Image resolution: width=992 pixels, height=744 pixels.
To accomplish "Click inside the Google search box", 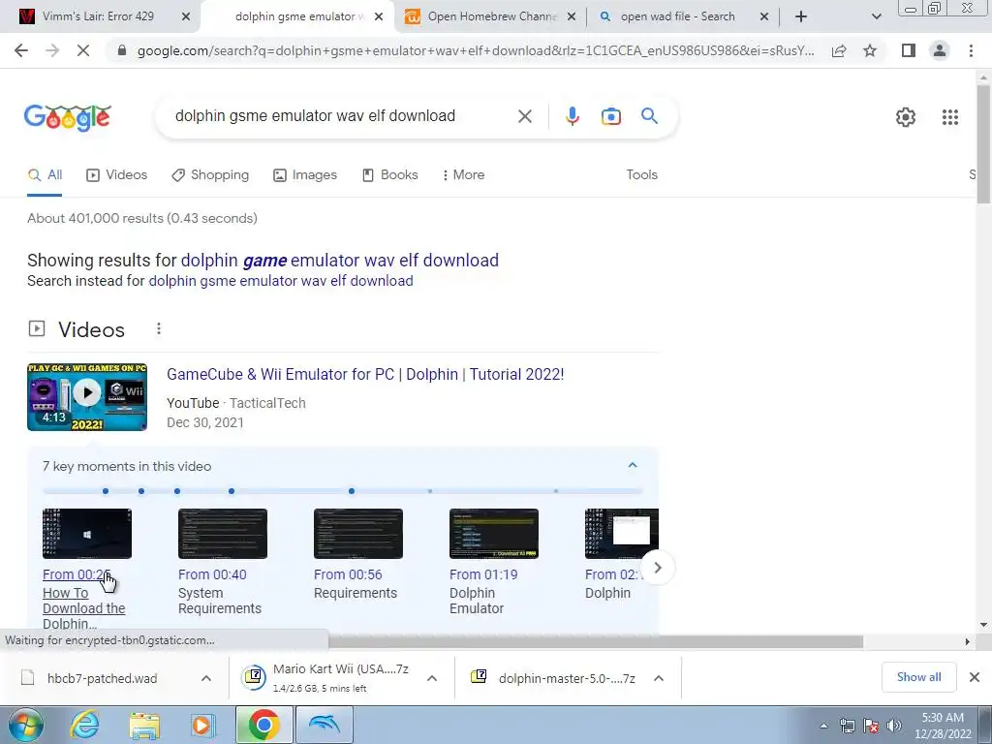I will point(342,116).
